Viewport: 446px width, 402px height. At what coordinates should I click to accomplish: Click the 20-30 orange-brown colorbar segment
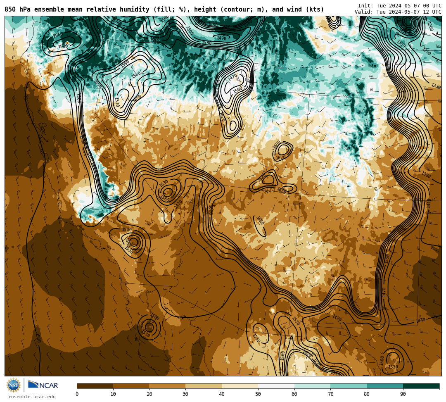168,386
